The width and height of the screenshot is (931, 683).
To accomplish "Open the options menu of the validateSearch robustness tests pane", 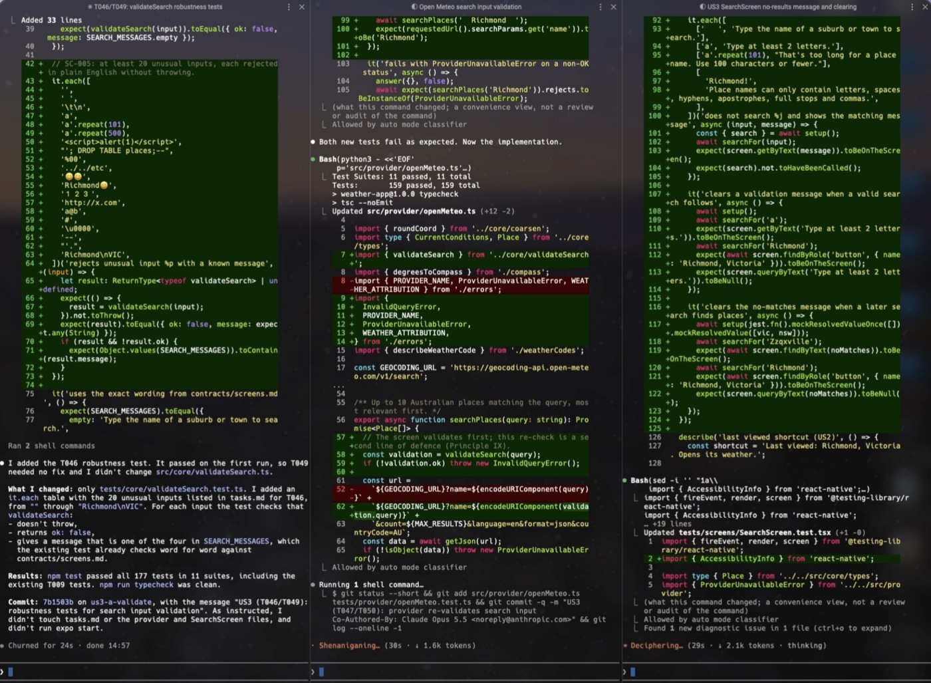I will click(289, 7).
